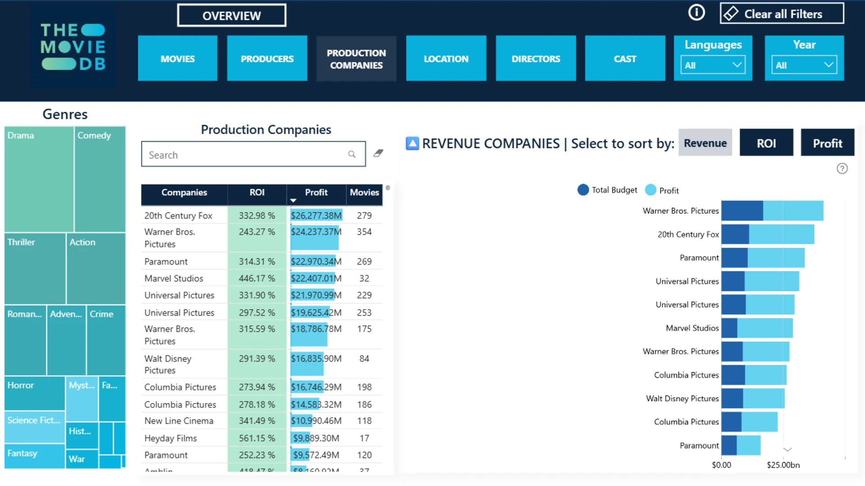Click the Production Companies search field
The image size is (865, 486).
coord(253,154)
